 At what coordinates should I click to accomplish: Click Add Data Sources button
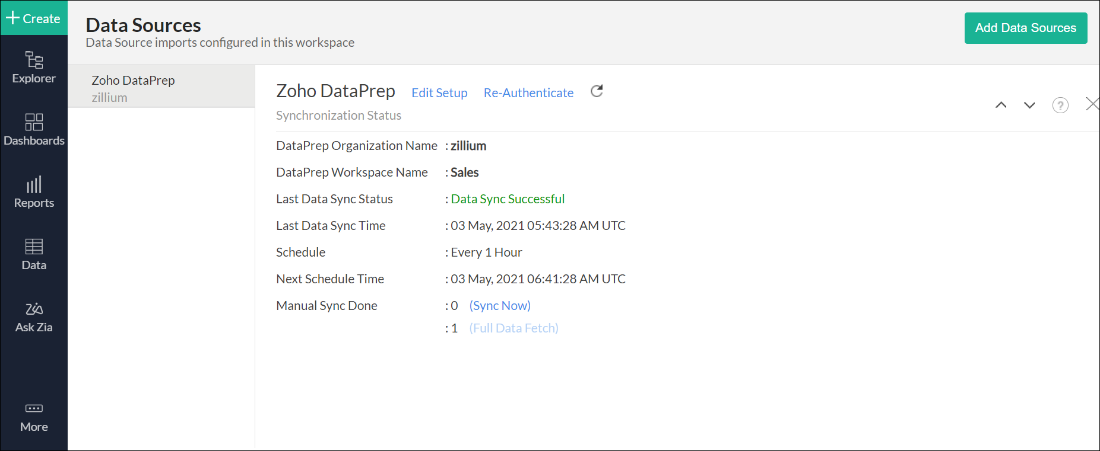coord(1025,28)
